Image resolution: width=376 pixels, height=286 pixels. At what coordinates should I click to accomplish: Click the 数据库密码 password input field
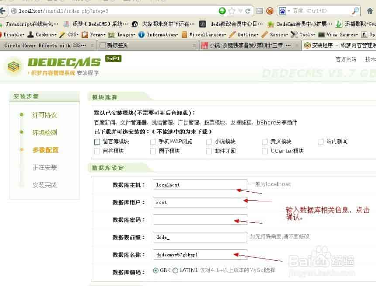199,219
